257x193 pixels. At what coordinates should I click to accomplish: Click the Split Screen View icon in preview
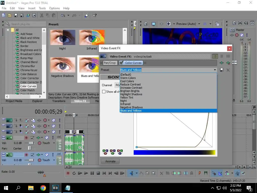tap(168, 24)
